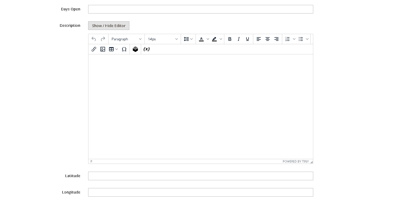The image size is (416, 206).
Task: Open the Powered by Tiny link
Action: pyautogui.click(x=296, y=162)
